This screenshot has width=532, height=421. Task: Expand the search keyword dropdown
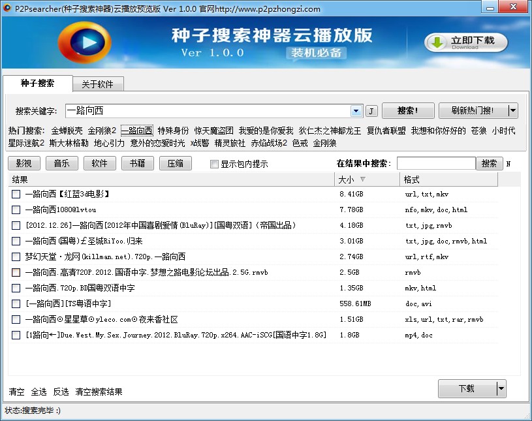[356, 111]
